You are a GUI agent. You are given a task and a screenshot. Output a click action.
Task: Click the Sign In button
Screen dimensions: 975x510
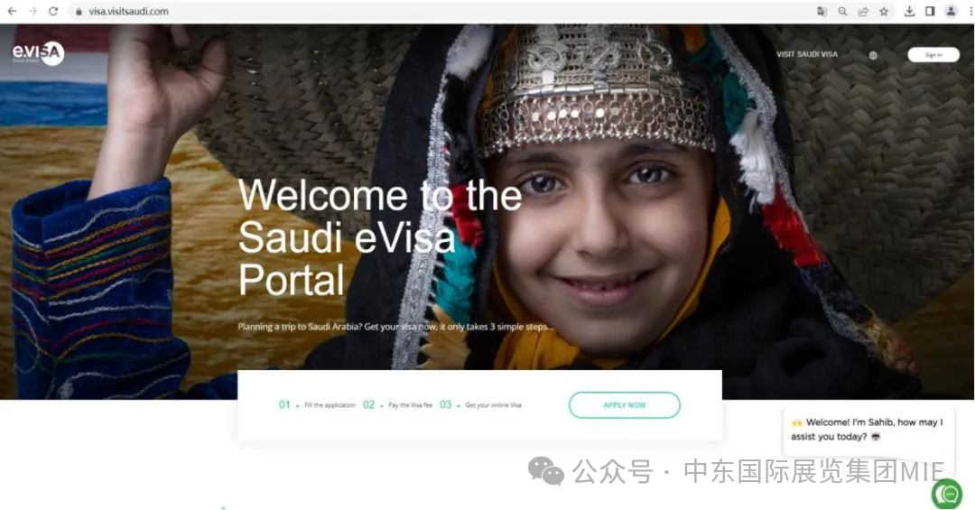click(x=933, y=55)
